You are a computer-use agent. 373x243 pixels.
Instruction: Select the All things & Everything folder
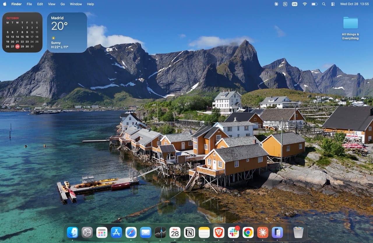[x=351, y=28]
